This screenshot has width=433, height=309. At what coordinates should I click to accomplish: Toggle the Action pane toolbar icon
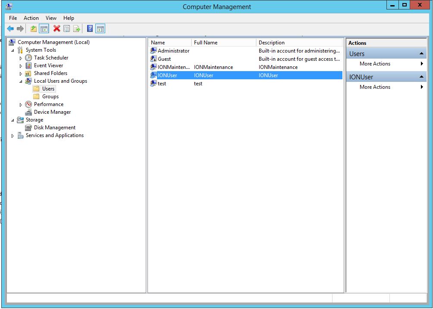click(100, 28)
